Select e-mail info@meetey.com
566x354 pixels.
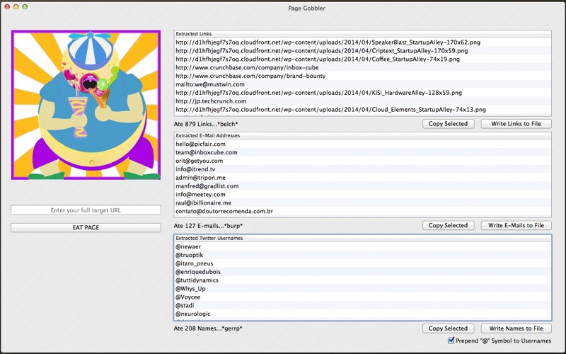pos(362,194)
